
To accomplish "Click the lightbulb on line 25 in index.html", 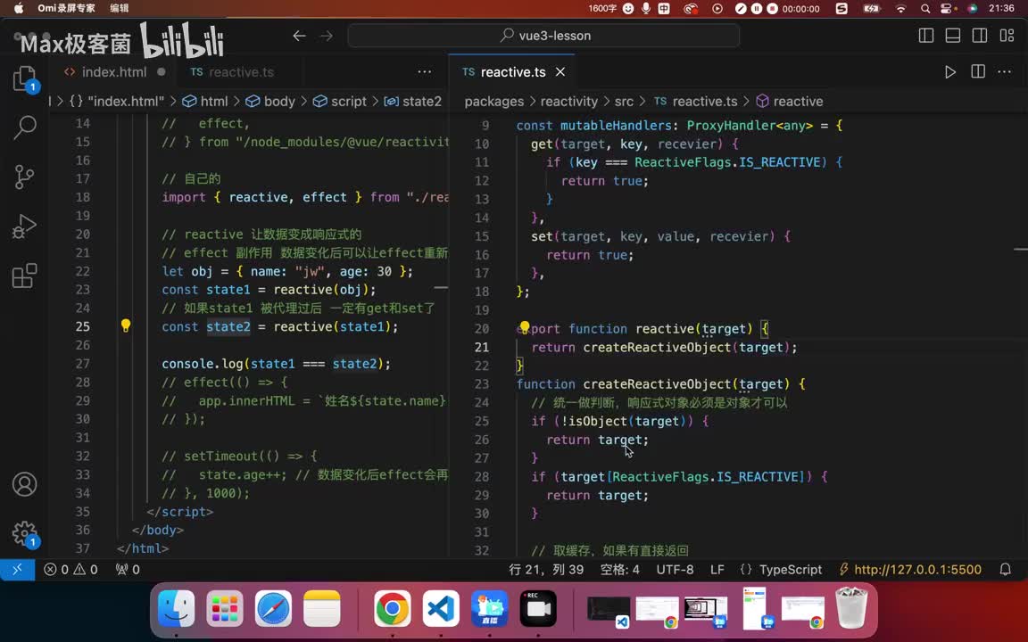I will click(126, 325).
